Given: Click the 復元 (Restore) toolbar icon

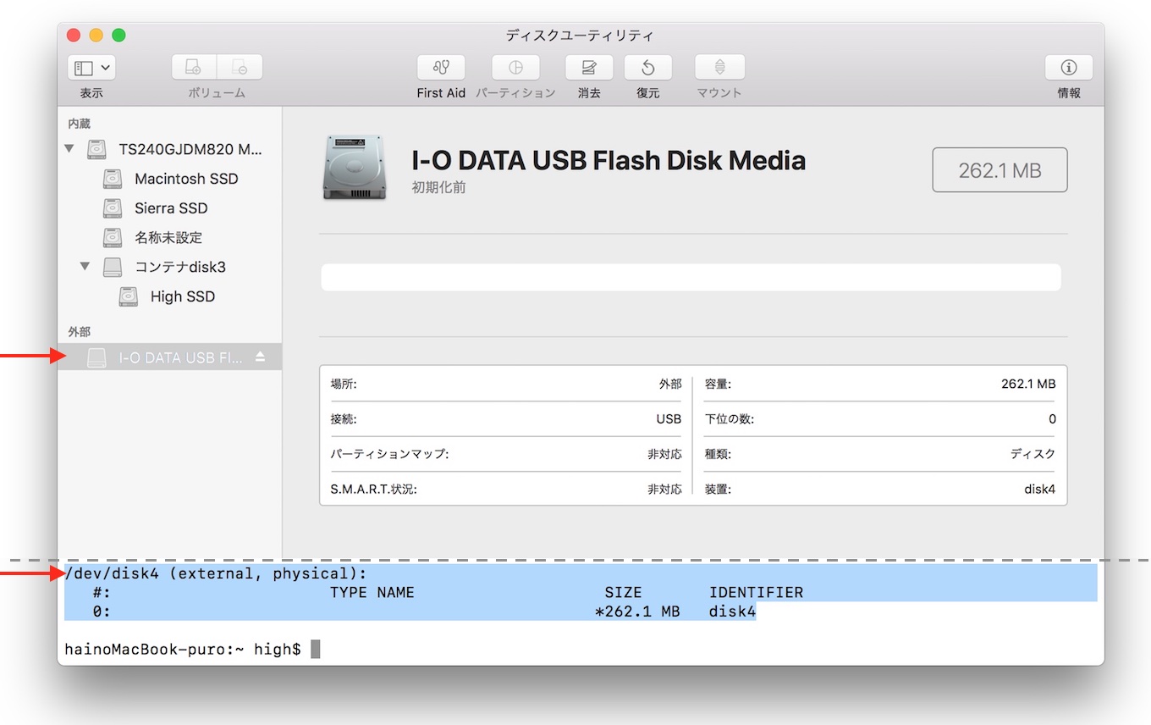Looking at the screenshot, I should point(647,68).
